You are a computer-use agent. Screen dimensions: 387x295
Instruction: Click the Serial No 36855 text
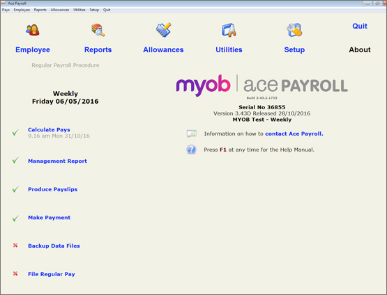point(262,107)
